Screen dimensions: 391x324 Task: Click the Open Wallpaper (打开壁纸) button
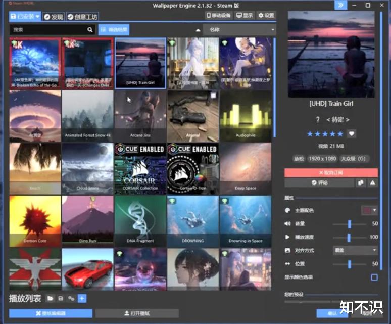click(137, 313)
